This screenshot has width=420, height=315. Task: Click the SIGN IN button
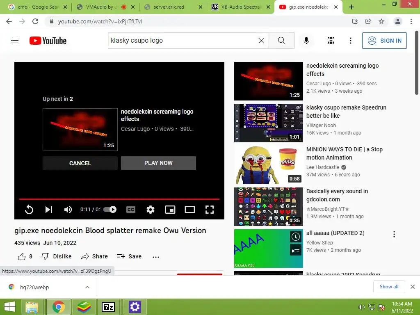point(384,41)
